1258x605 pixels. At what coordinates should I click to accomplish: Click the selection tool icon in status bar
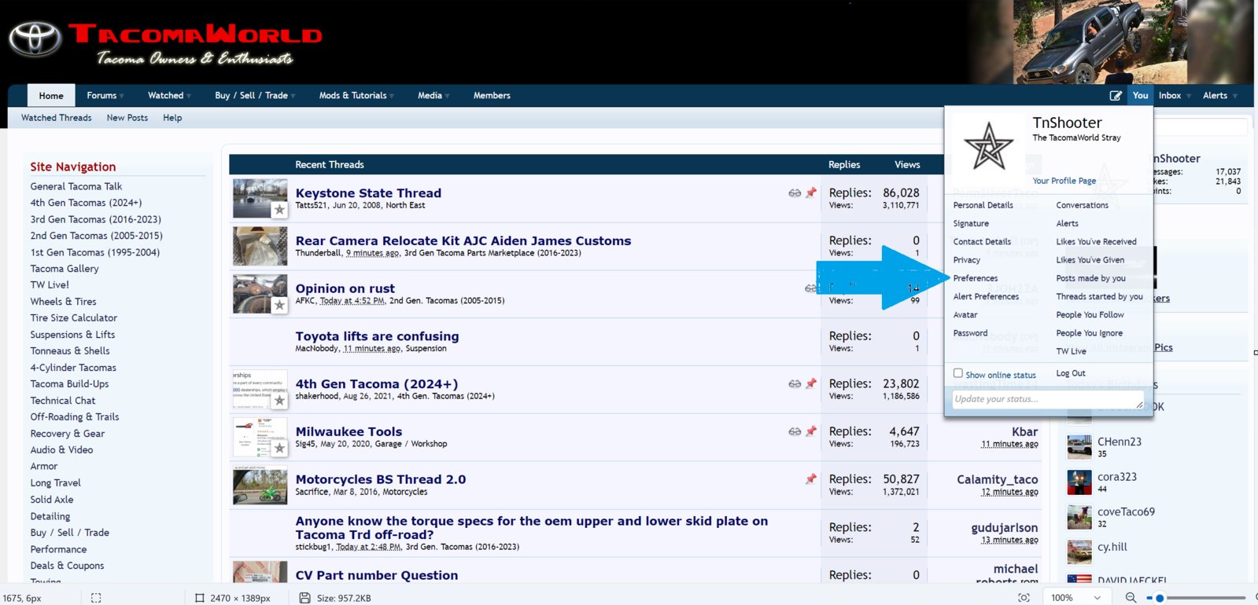(96, 598)
